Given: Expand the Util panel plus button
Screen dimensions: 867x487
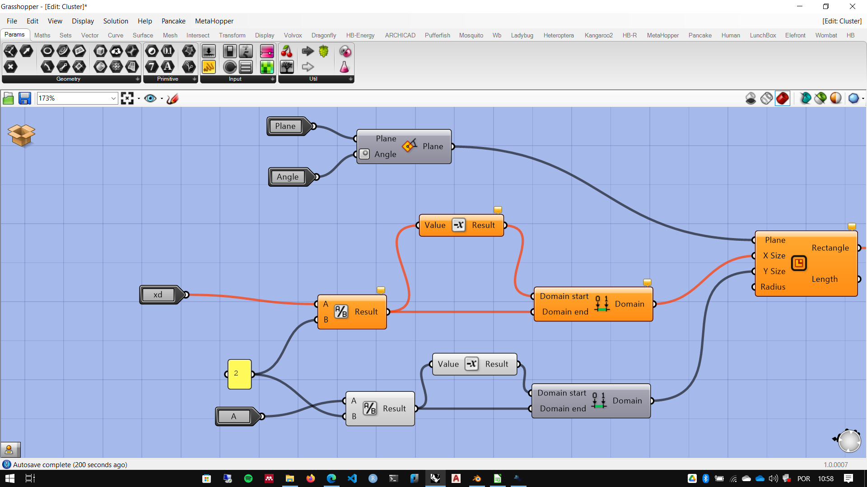Looking at the screenshot, I should pos(350,79).
